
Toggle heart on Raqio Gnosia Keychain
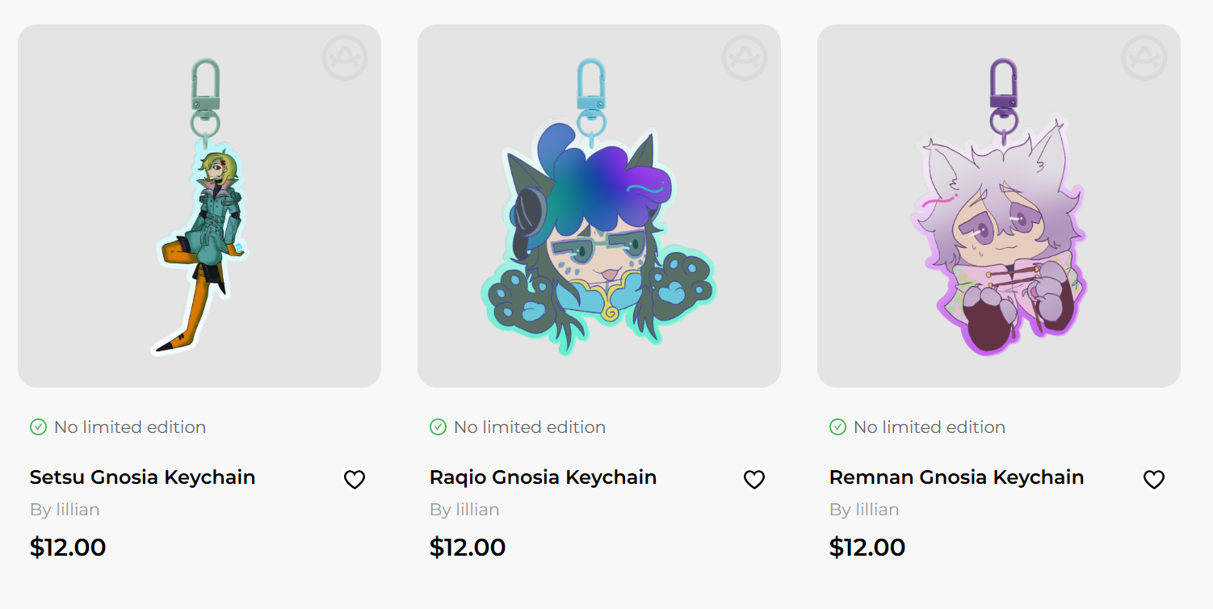click(x=753, y=480)
